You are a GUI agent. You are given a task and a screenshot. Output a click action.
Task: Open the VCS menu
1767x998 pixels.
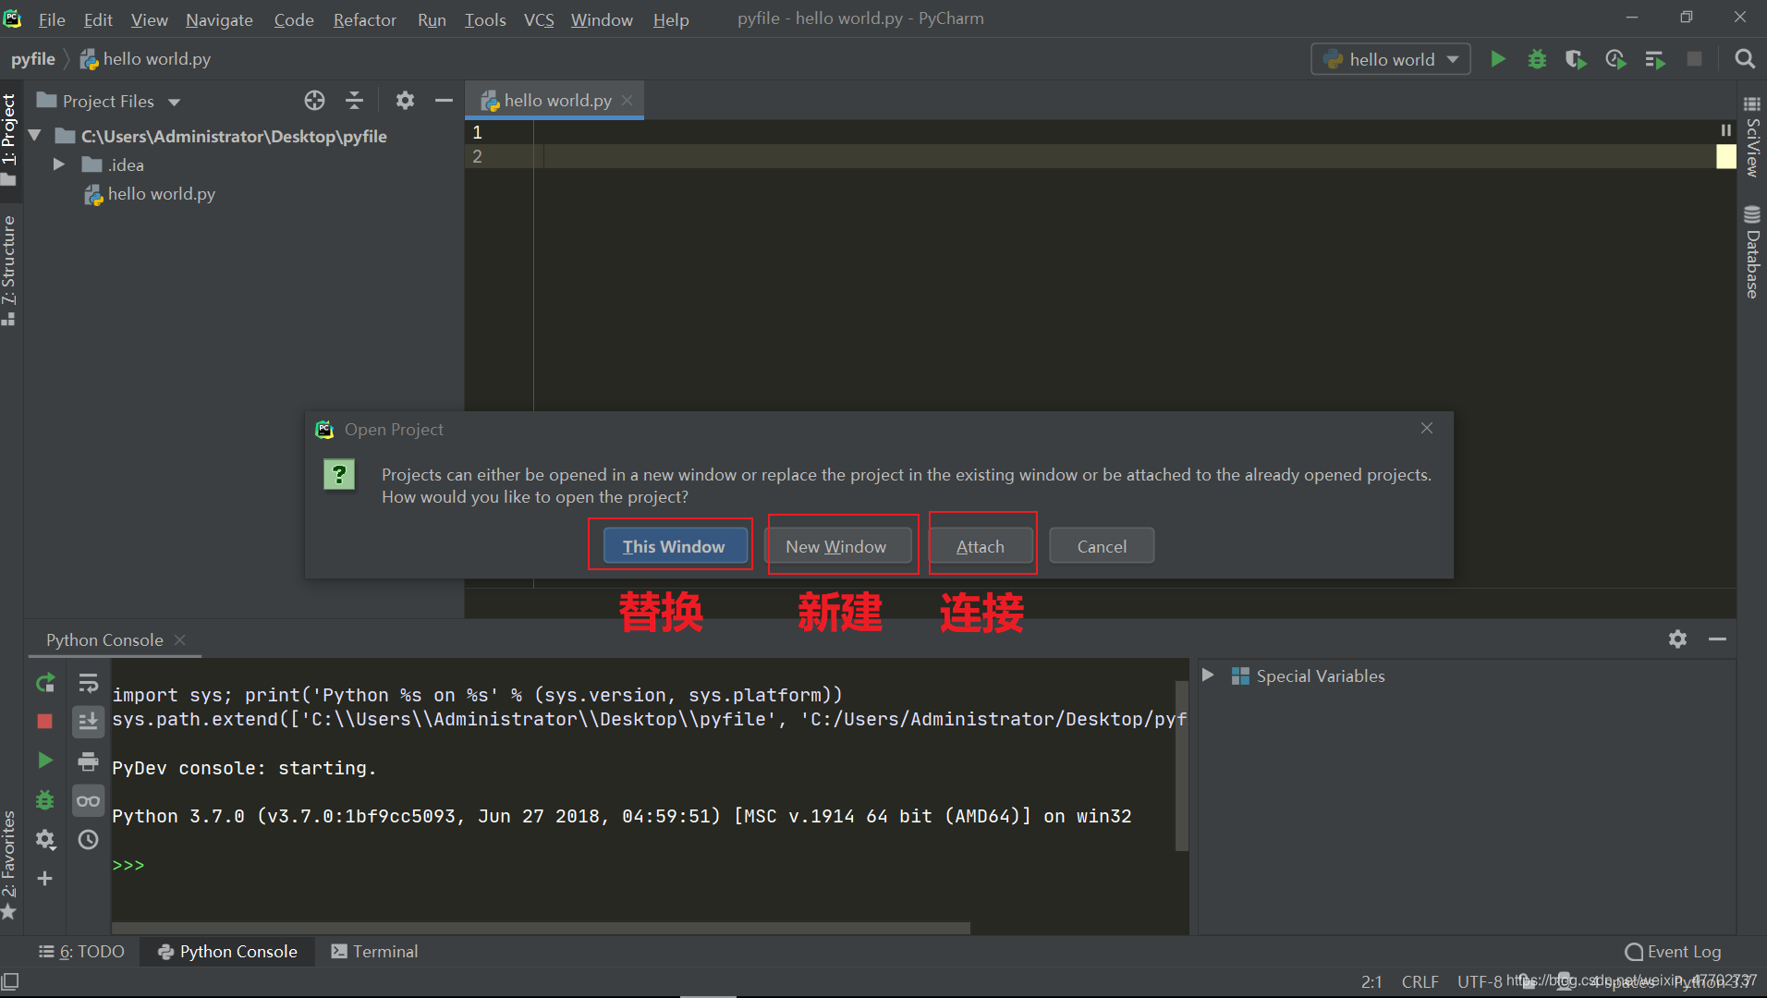pyautogui.click(x=539, y=19)
